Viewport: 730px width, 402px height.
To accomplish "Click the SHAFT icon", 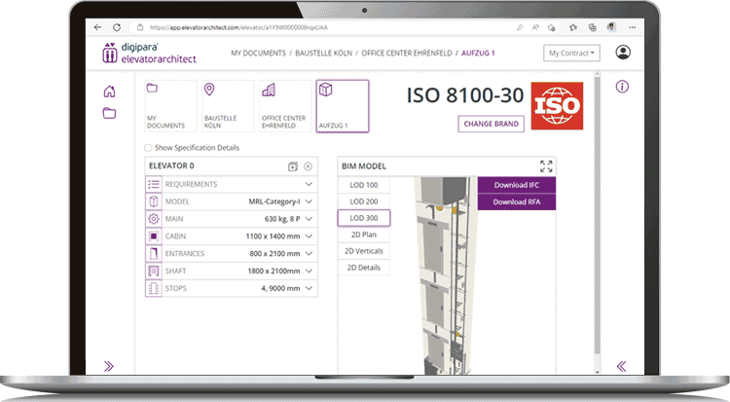I will point(153,271).
